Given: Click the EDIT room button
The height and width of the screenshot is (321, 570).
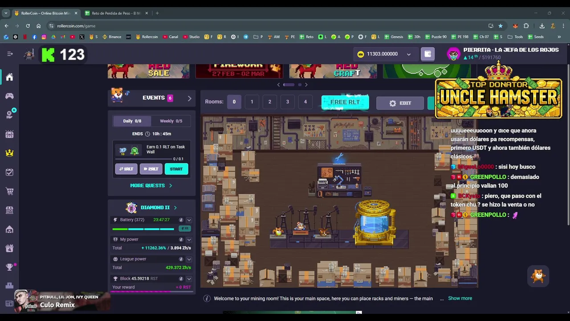Looking at the screenshot, I should click(x=400, y=103).
